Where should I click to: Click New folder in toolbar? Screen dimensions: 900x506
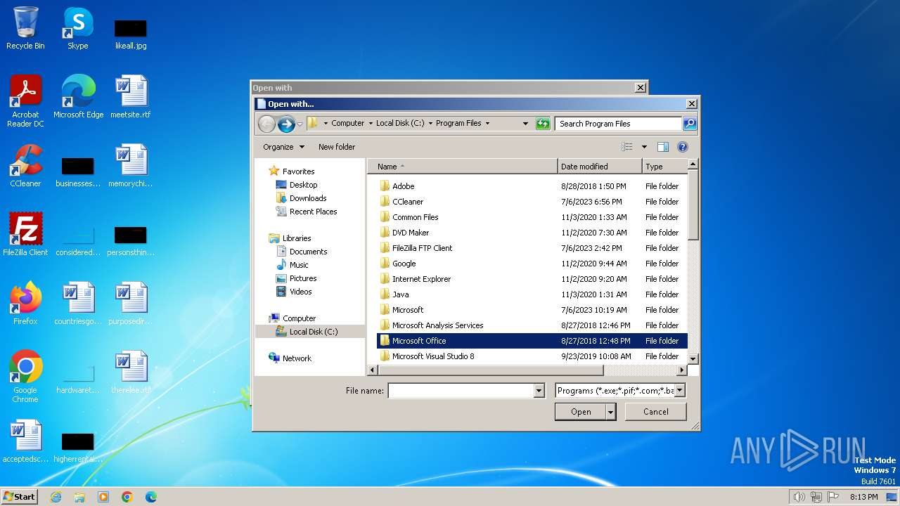coord(337,147)
